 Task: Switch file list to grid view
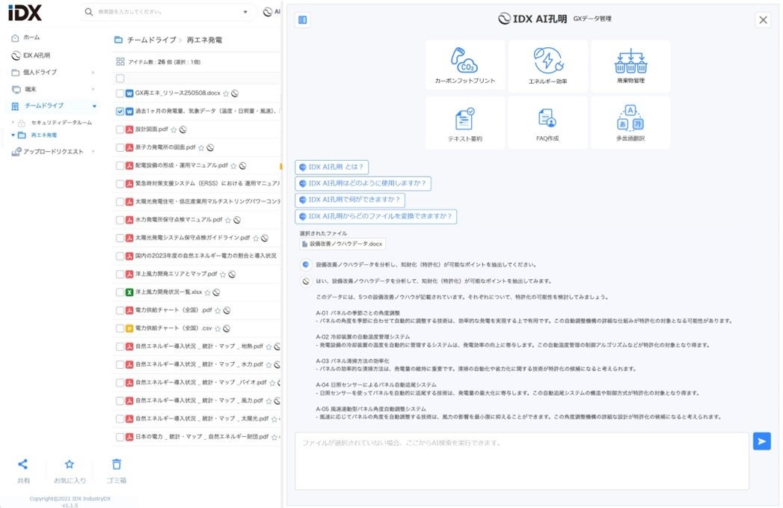click(120, 61)
